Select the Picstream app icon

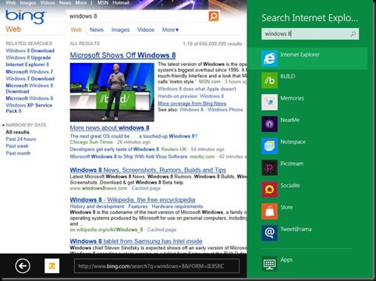click(269, 167)
